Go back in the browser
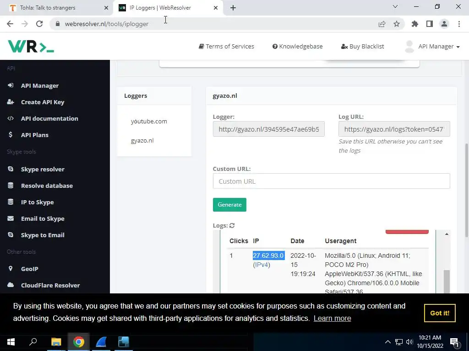Screen dimensions: 469x351 coord(10,24)
